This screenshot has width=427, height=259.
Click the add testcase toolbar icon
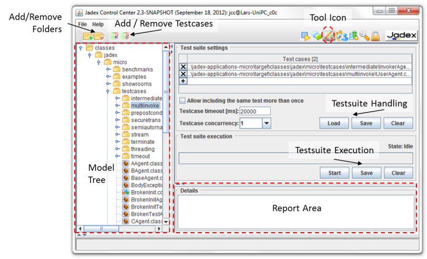(114, 36)
